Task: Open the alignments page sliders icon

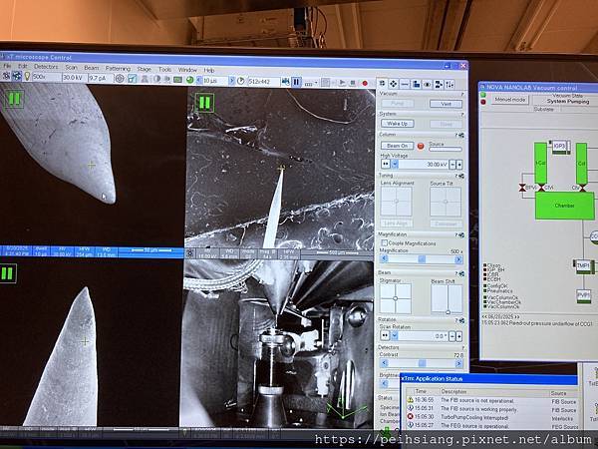Action: 450,85
